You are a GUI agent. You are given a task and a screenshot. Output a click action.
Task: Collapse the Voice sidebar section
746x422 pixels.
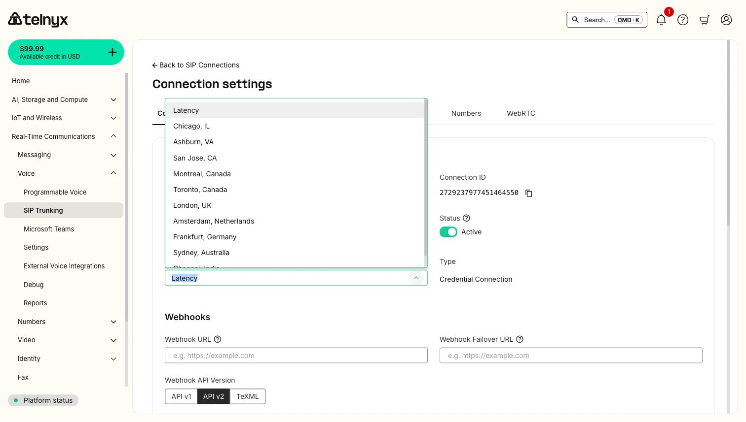(113, 173)
